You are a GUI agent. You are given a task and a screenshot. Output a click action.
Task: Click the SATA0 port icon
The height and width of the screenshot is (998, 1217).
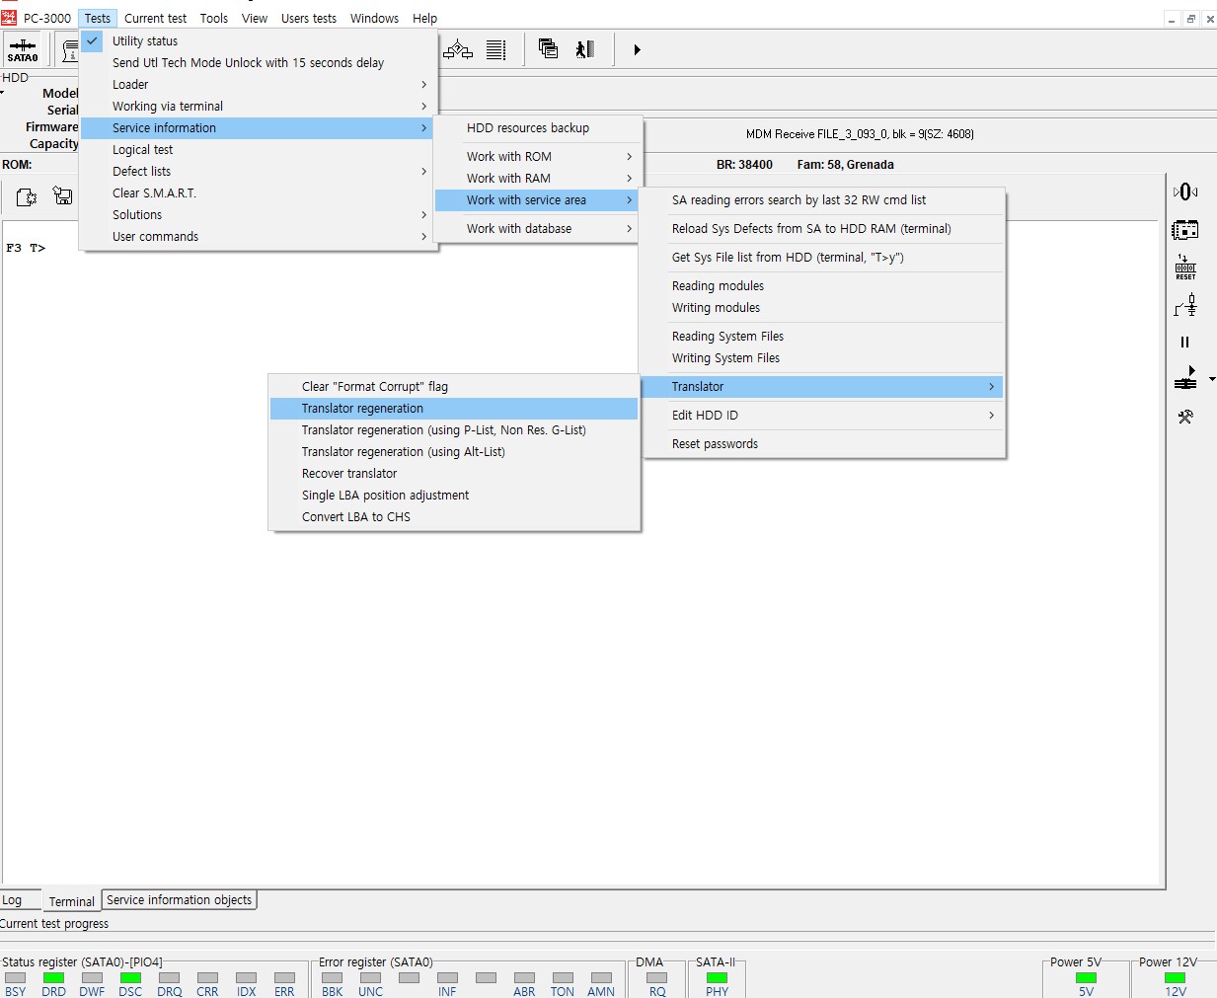(23, 49)
